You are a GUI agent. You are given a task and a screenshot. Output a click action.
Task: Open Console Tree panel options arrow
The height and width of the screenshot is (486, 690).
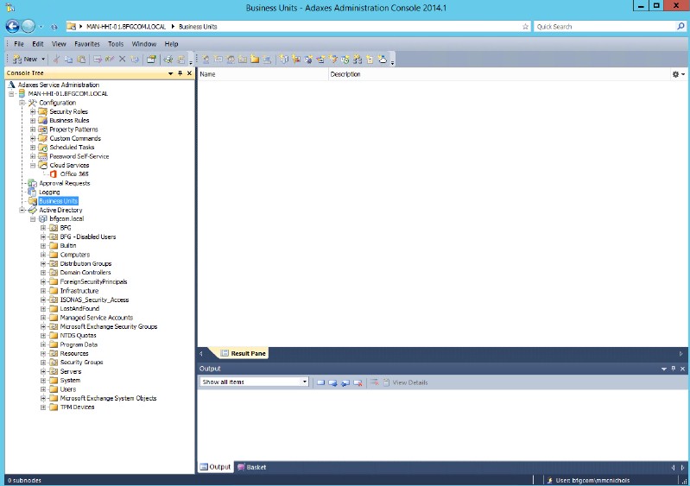[171, 73]
